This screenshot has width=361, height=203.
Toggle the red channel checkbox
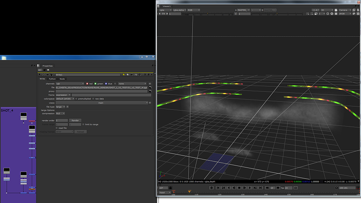click(x=87, y=83)
